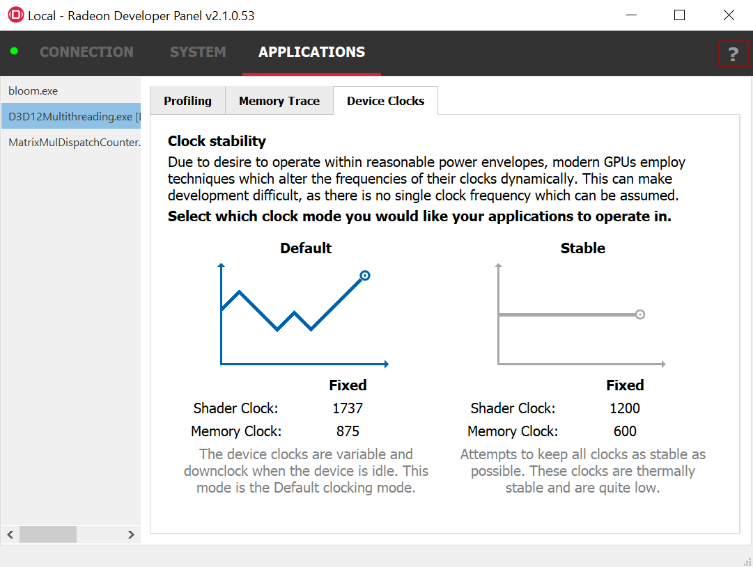Select bloom.exe in the application list

tap(33, 91)
